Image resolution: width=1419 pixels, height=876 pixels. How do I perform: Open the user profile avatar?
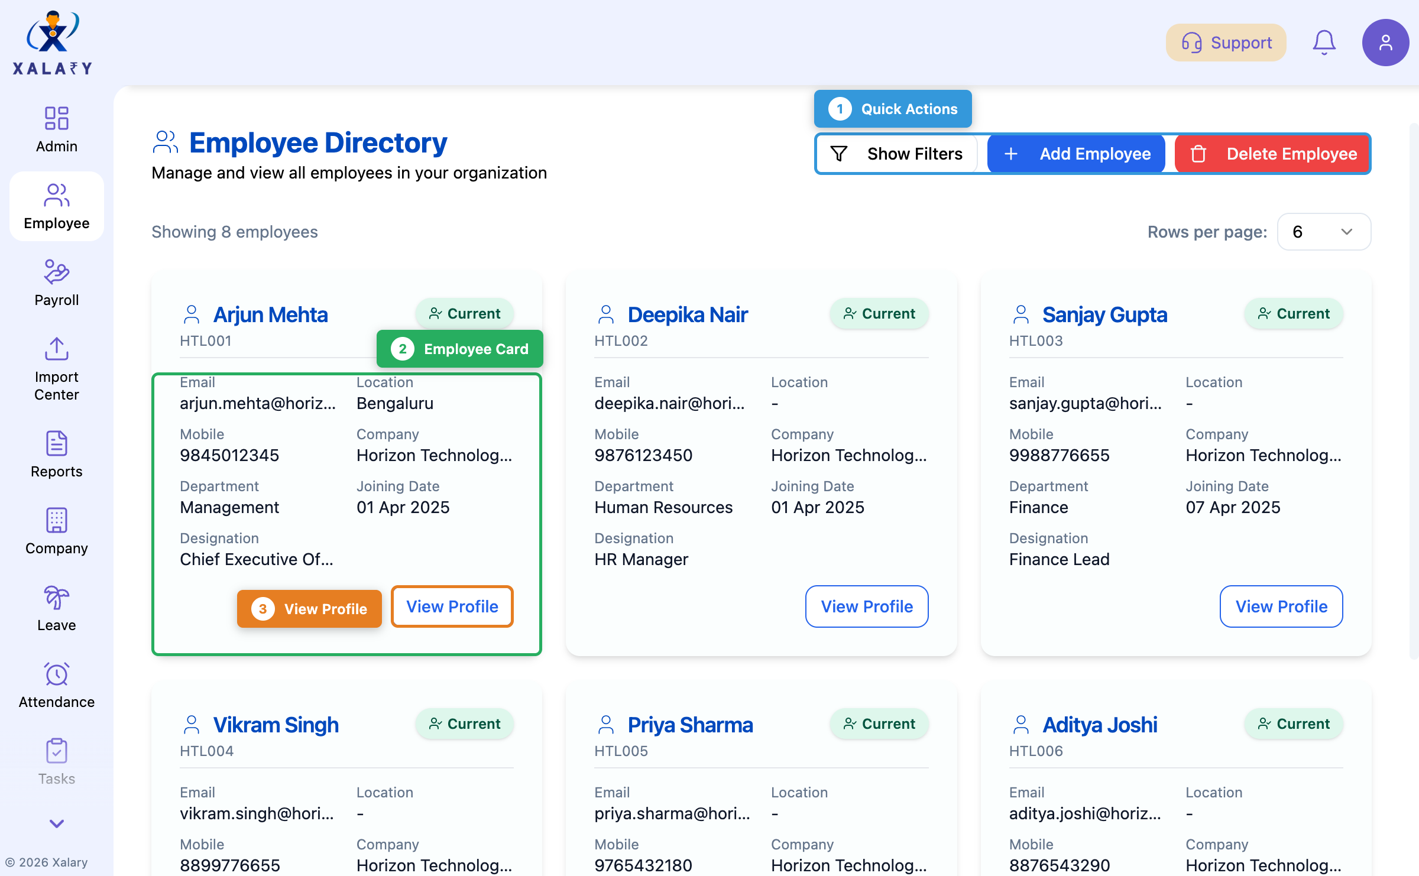1386,42
